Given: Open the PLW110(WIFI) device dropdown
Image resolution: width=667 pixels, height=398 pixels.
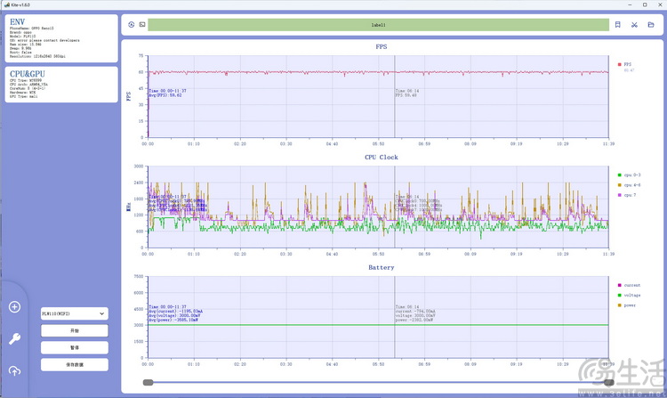Looking at the screenshot, I should click(74, 313).
